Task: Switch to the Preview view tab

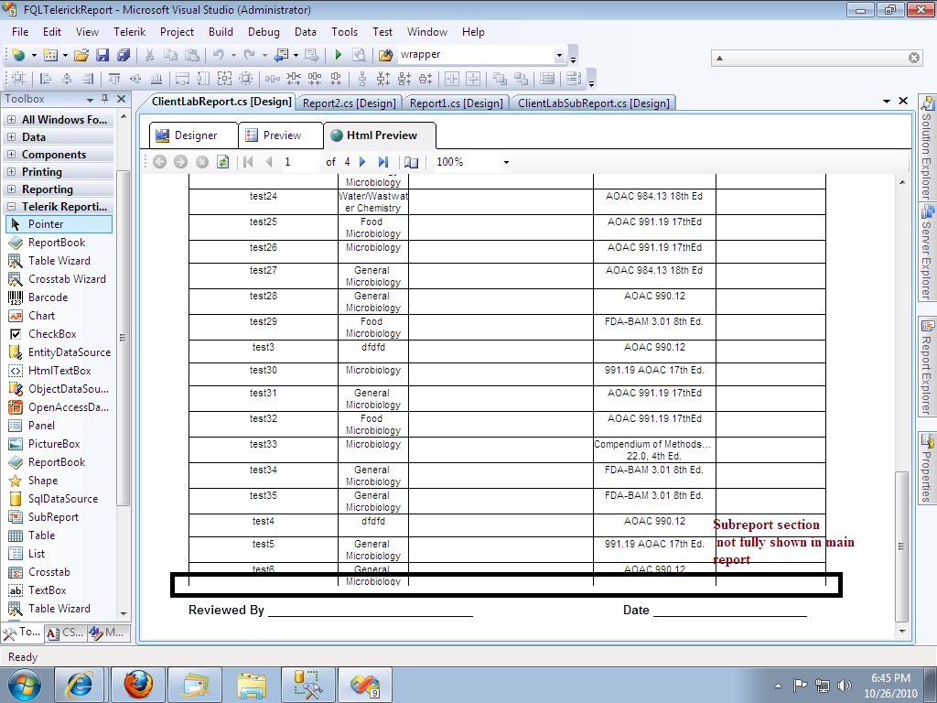Action: [x=281, y=135]
